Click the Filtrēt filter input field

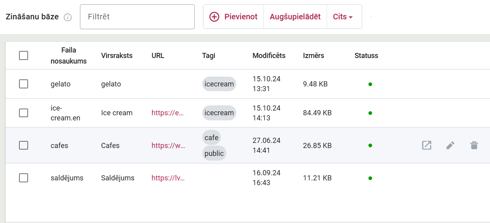click(137, 17)
